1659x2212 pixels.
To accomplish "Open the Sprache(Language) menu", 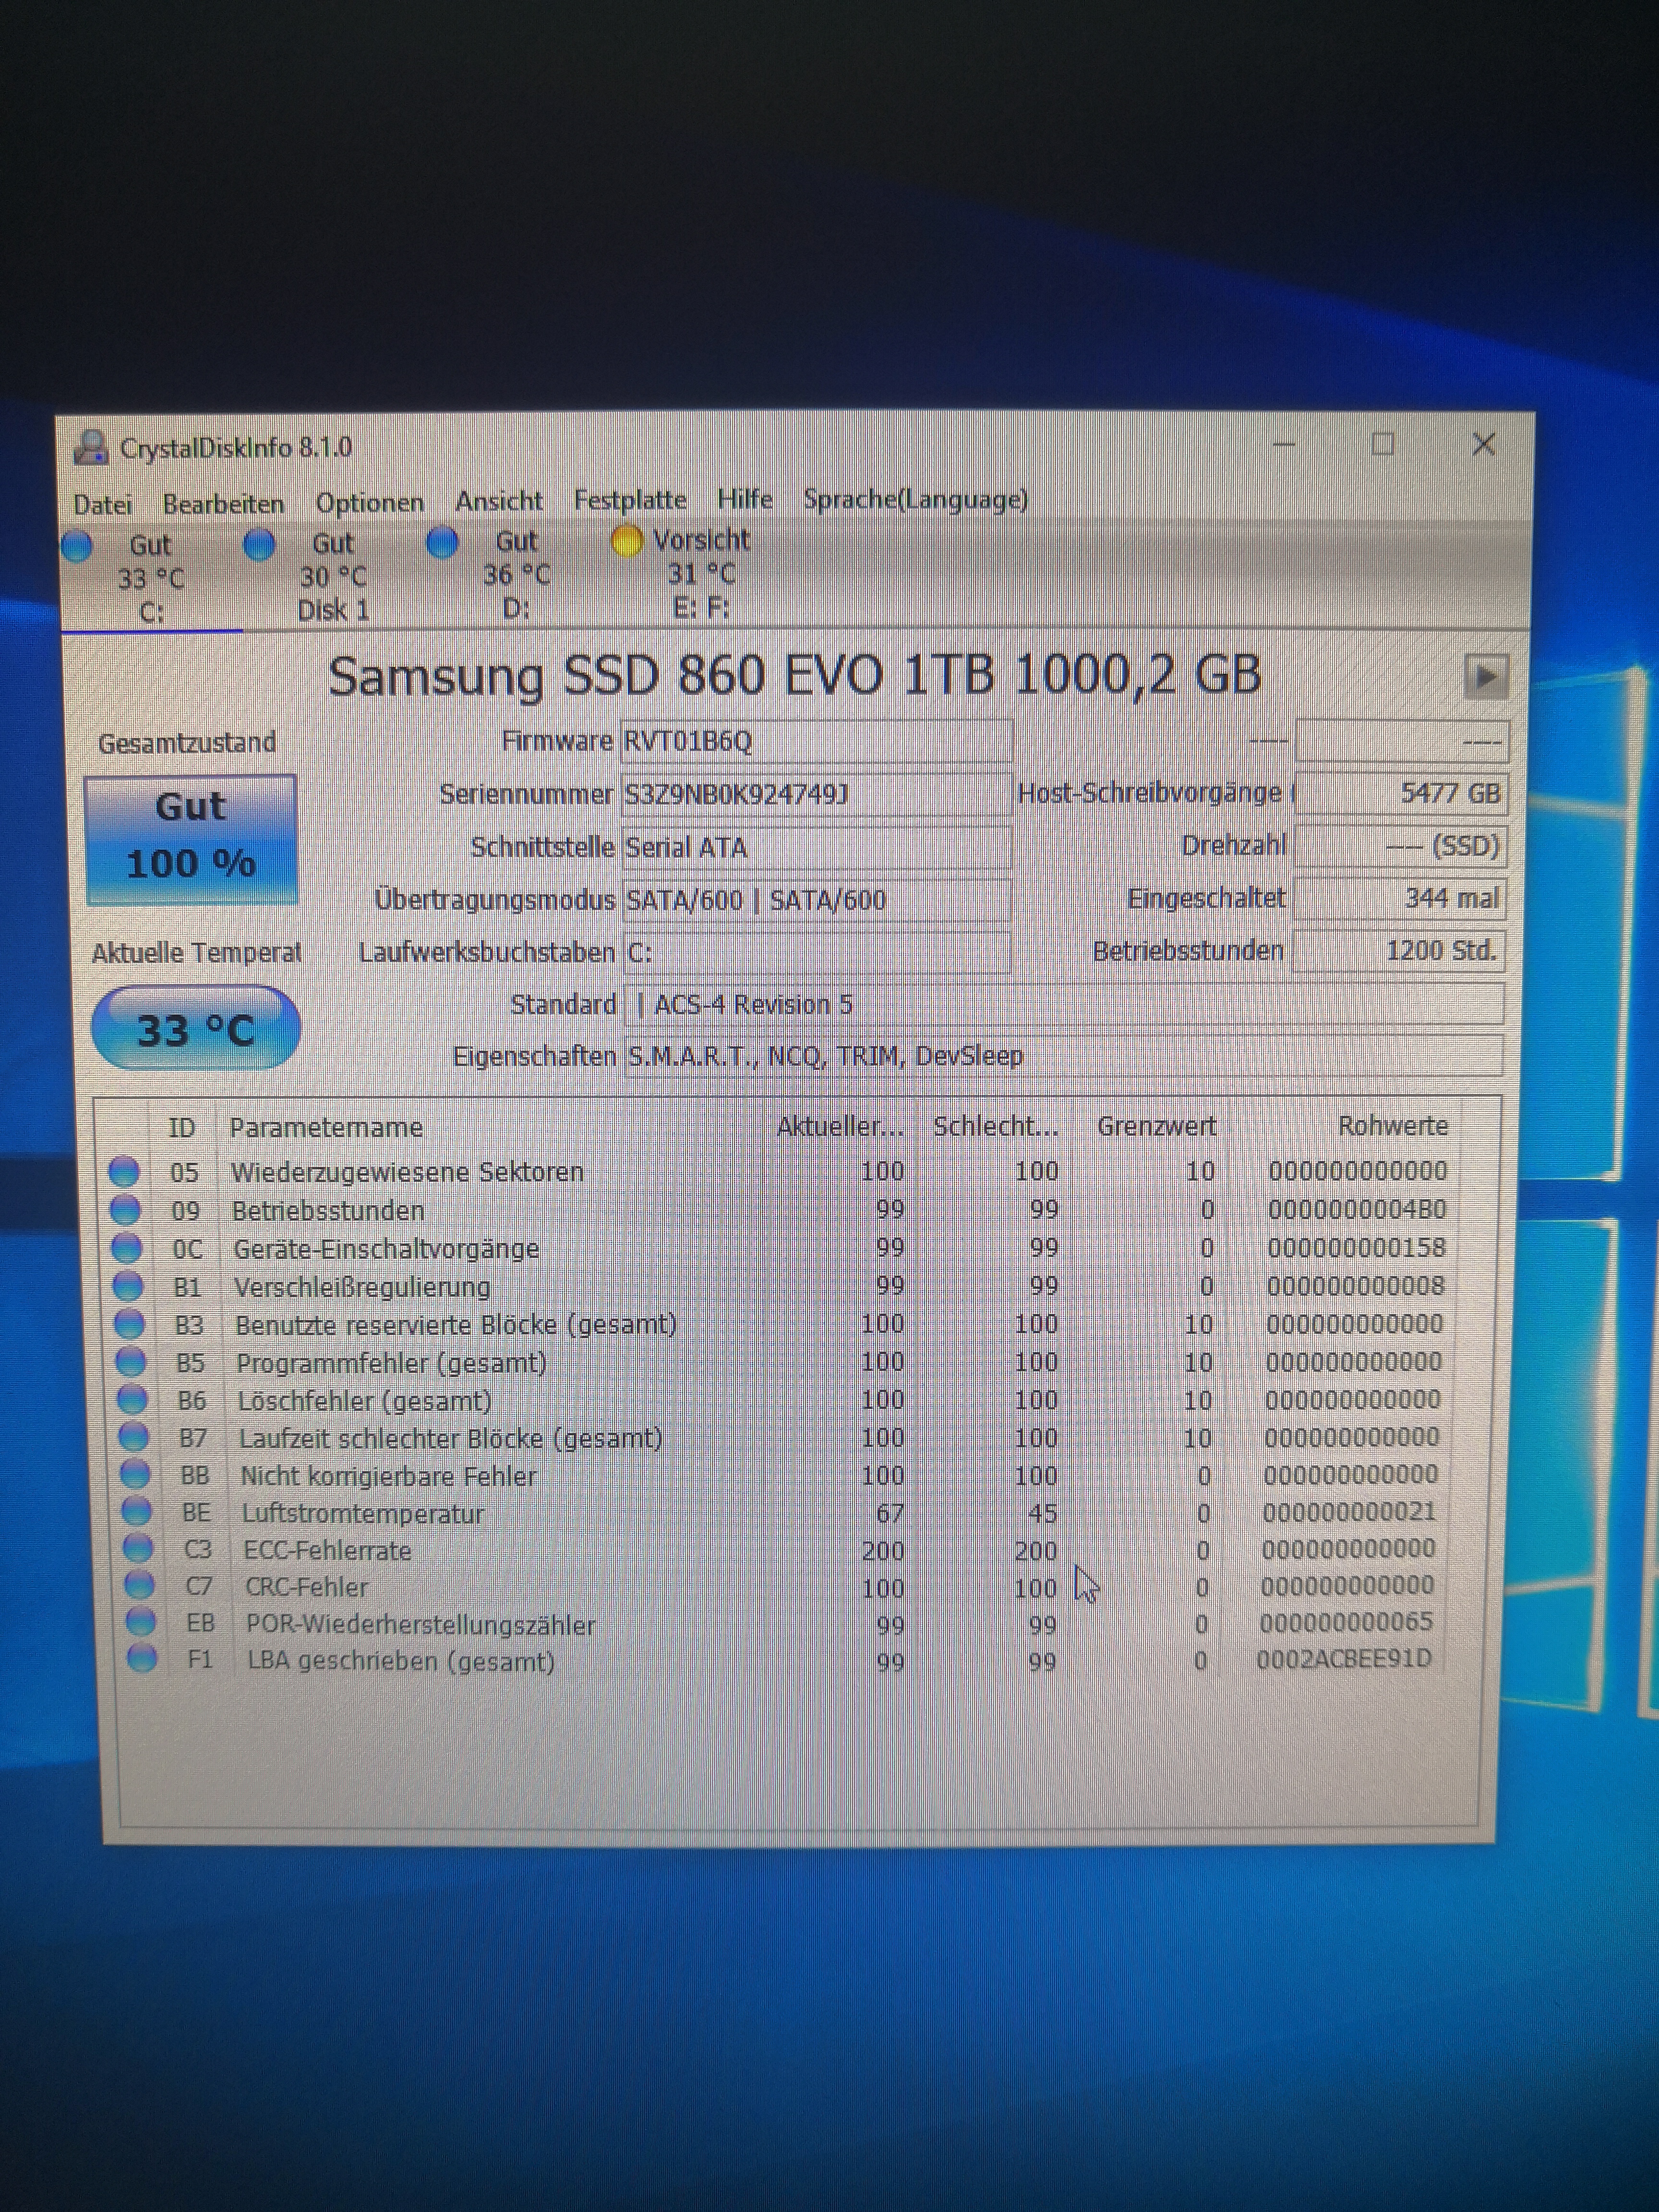I will (x=915, y=499).
